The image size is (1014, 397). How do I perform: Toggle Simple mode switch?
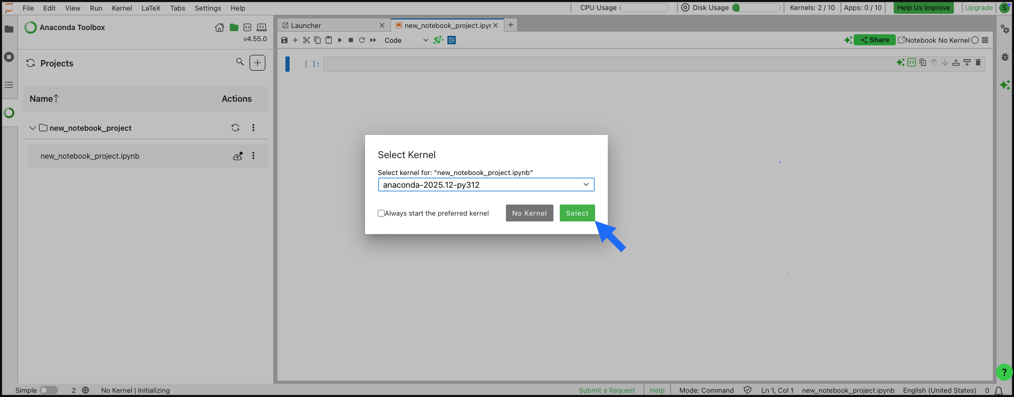(49, 390)
